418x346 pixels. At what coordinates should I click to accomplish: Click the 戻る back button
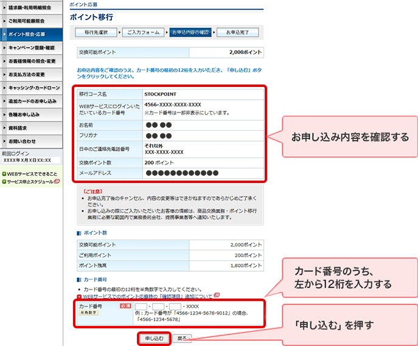[x=181, y=338]
